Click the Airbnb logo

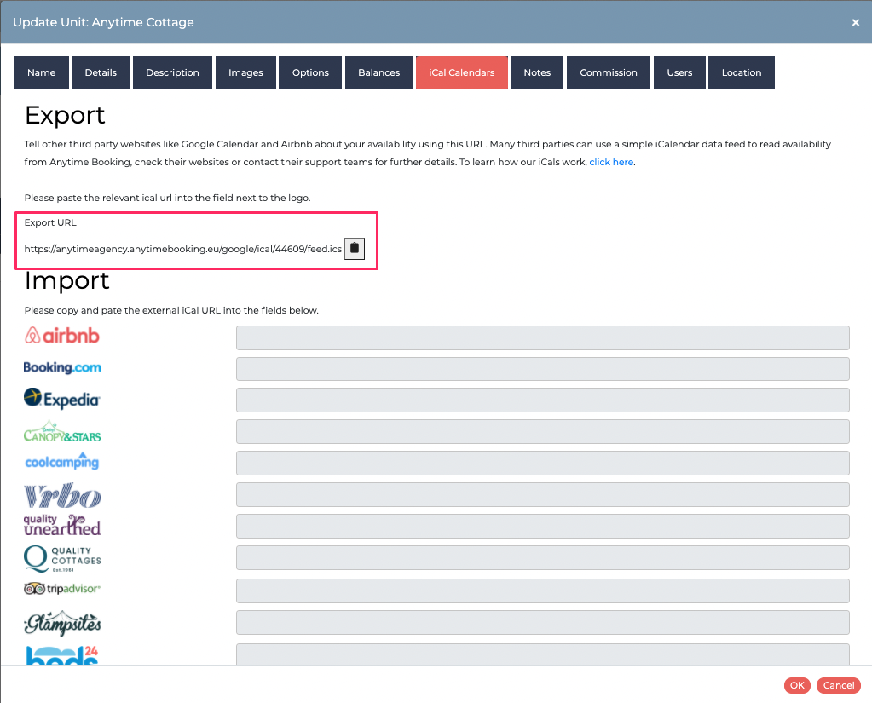(x=61, y=336)
